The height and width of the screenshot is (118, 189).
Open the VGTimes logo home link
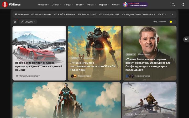pyautogui.click(x=11, y=4)
